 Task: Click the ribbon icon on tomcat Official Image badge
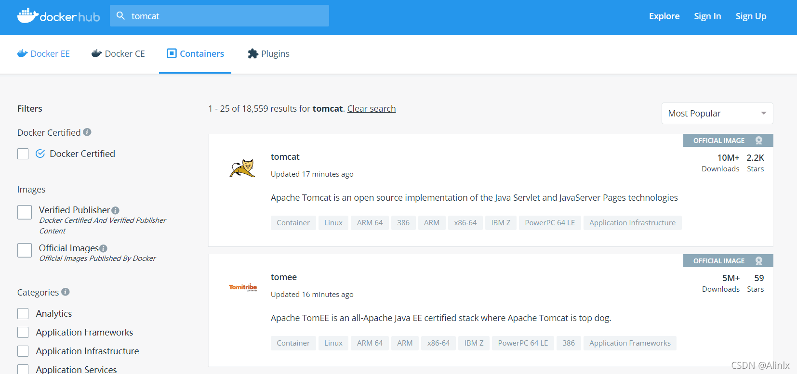(759, 140)
